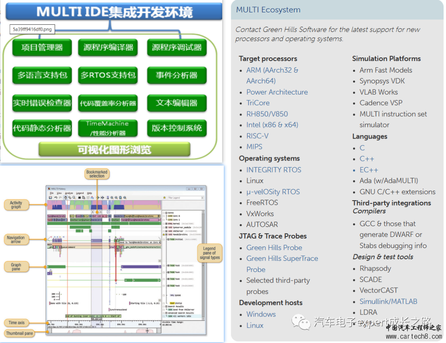This screenshot has height=343, width=446.
Task: Toggle the star for ip4server_module
Action: pyautogui.click(x=164, y=227)
